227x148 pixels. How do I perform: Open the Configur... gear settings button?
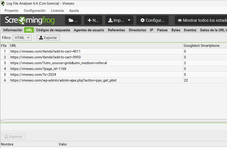(x=152, y=20)
